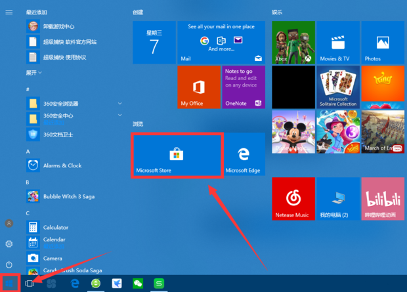Open Bubble Witch 3 Saga tile
This screenshot has height=292, width=407.
[x=338, y=132]
